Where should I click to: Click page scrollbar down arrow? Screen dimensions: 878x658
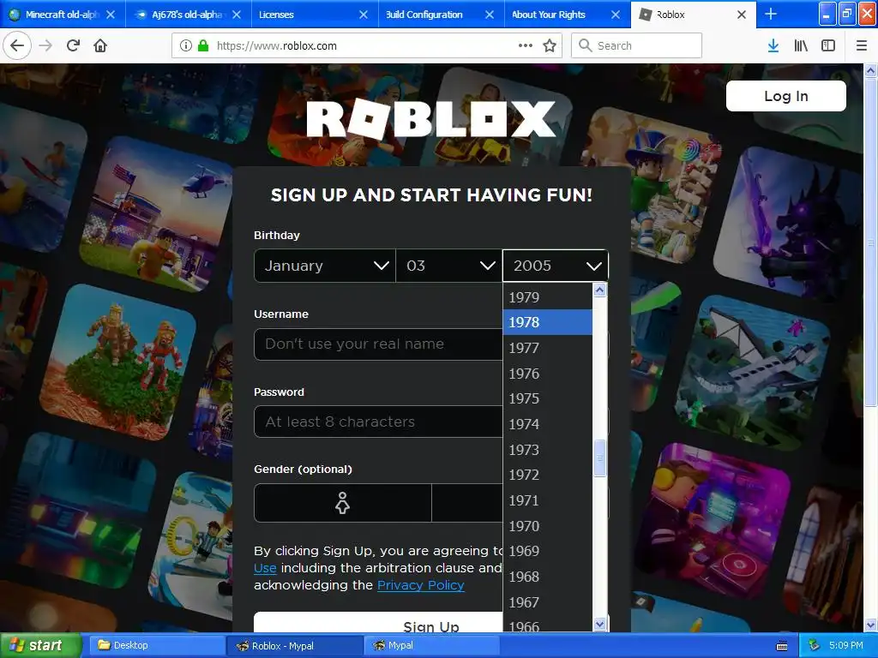coord(871,625)
